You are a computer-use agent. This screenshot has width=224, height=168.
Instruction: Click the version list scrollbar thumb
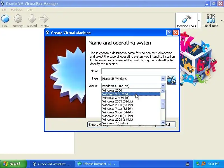tap(163, 104)
